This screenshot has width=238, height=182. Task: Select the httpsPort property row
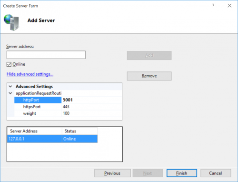pos(68,107)
